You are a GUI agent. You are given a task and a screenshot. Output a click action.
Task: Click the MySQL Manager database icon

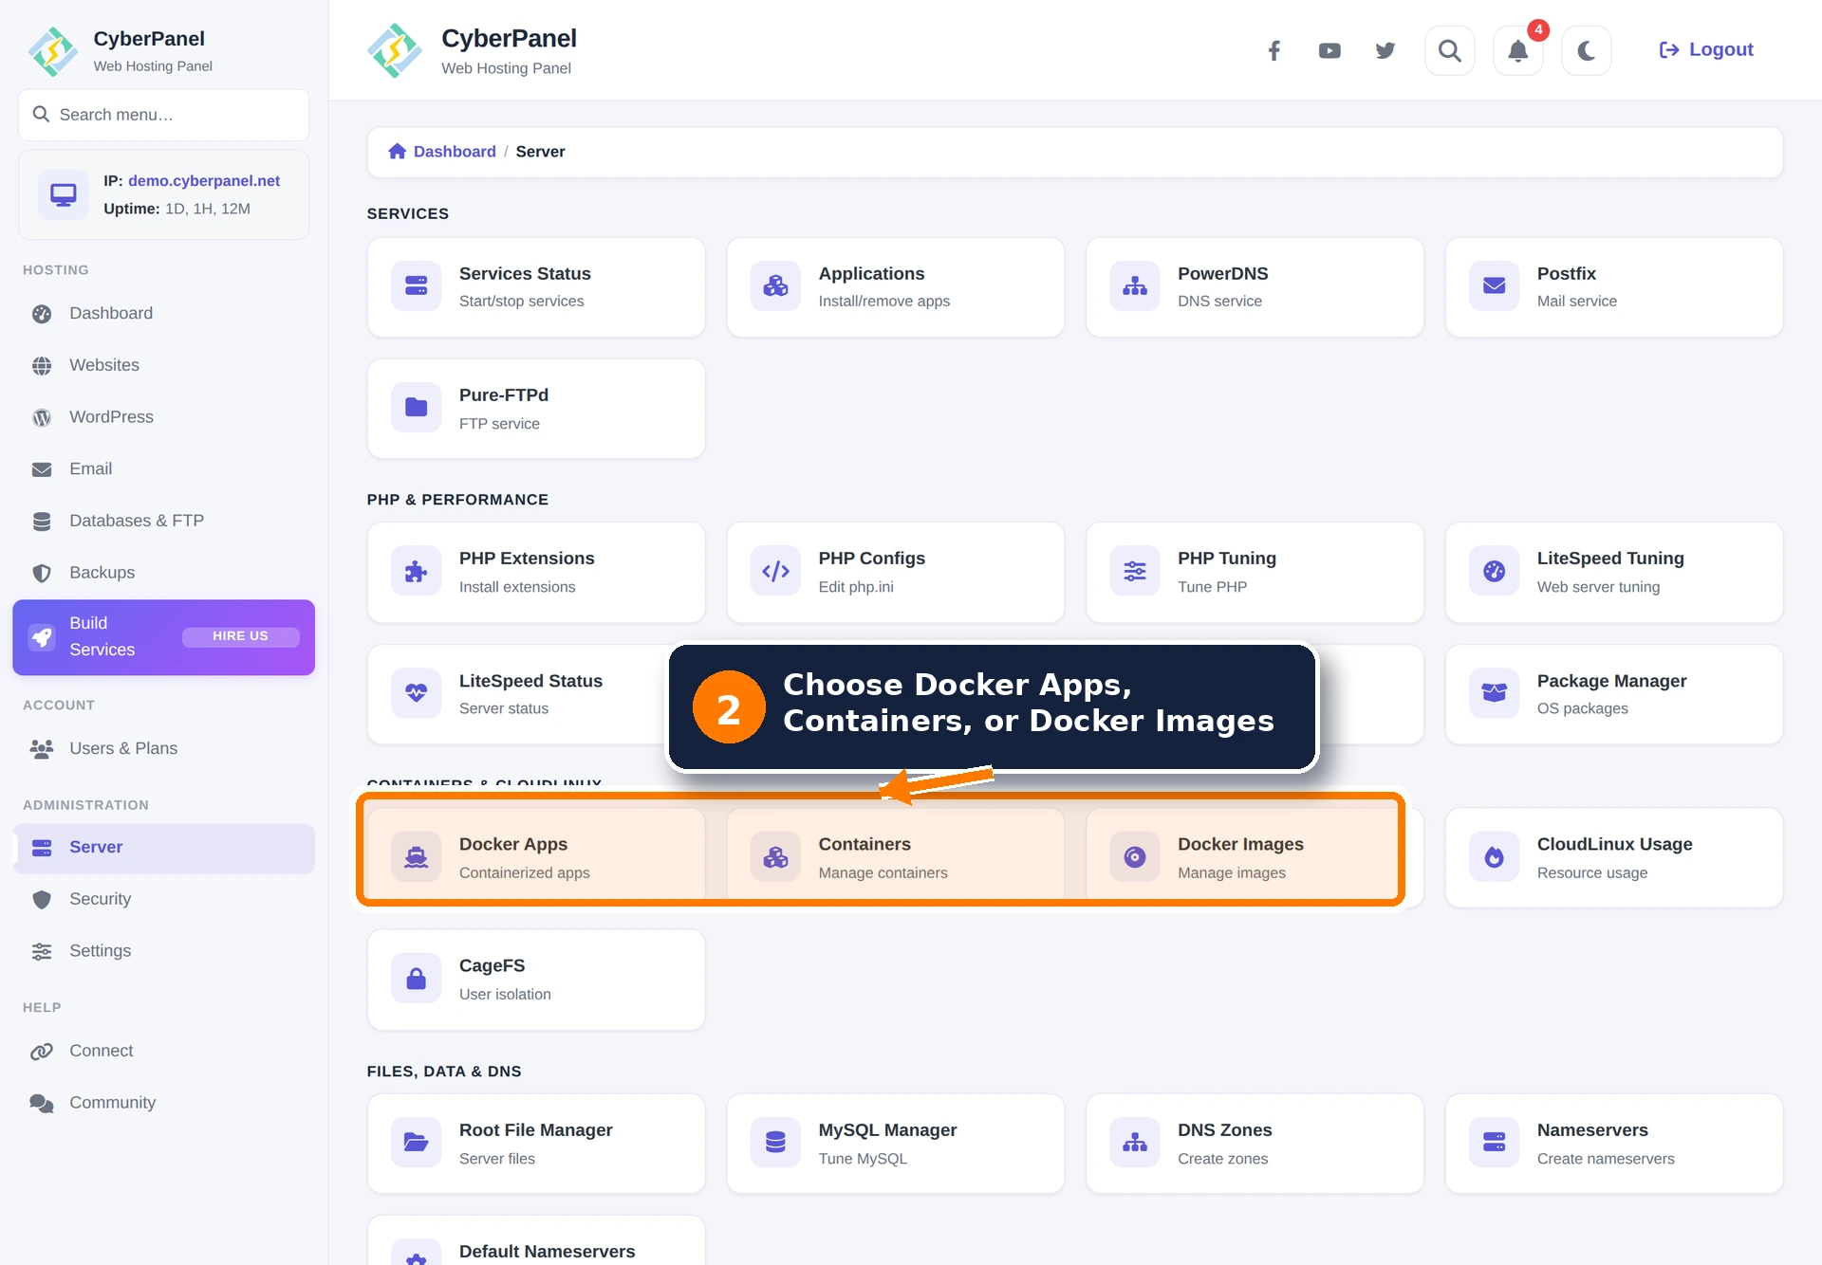(x=775, y=1143)
